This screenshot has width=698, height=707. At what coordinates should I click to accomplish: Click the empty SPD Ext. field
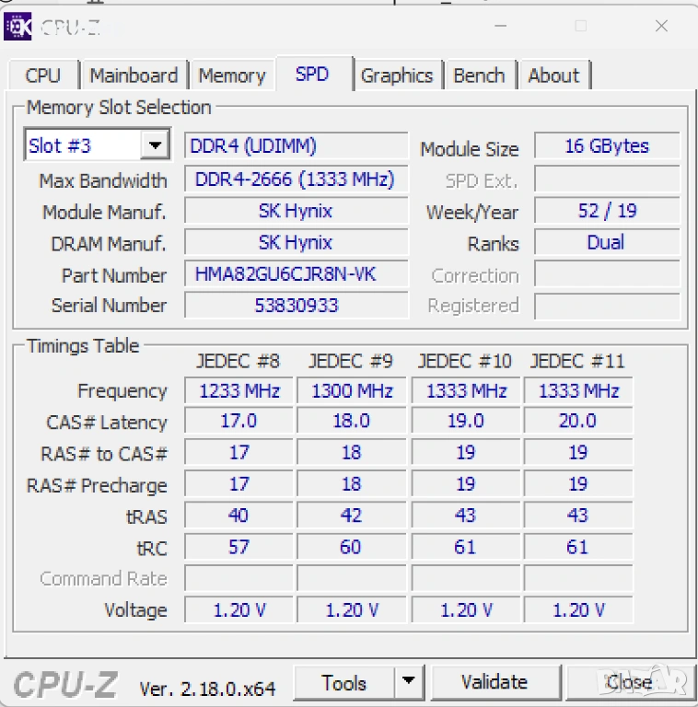tap(607, 179)
